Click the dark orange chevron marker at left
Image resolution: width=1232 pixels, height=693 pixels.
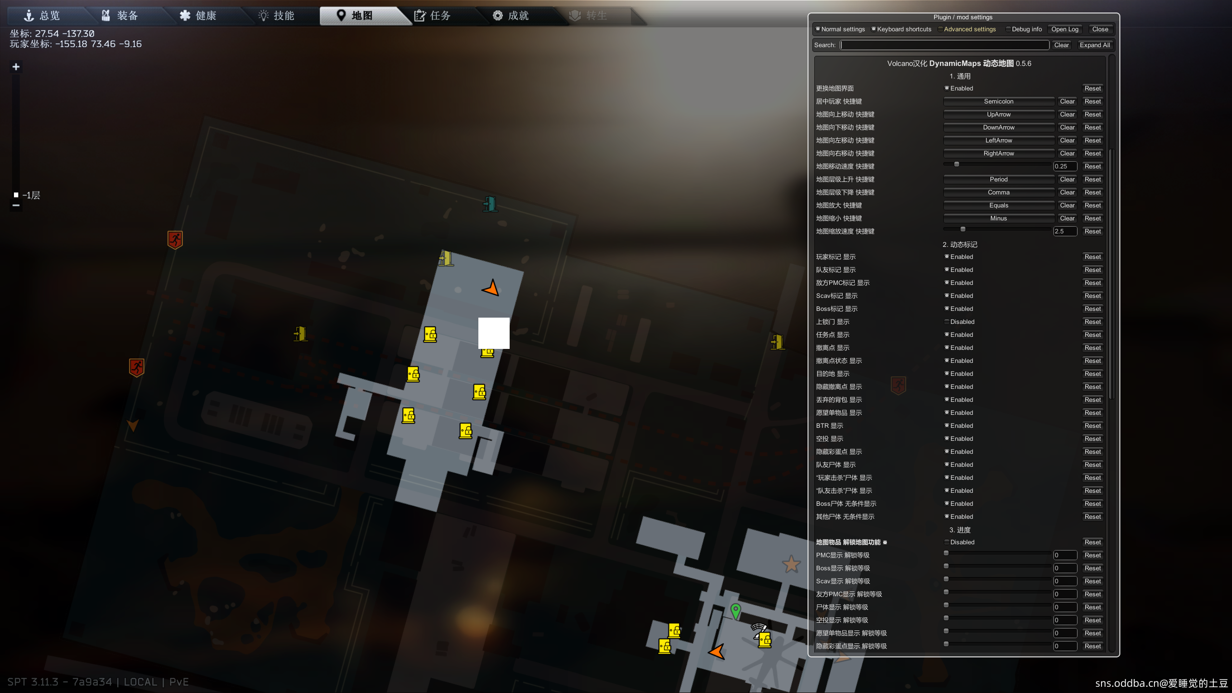[x=132, y=425]
